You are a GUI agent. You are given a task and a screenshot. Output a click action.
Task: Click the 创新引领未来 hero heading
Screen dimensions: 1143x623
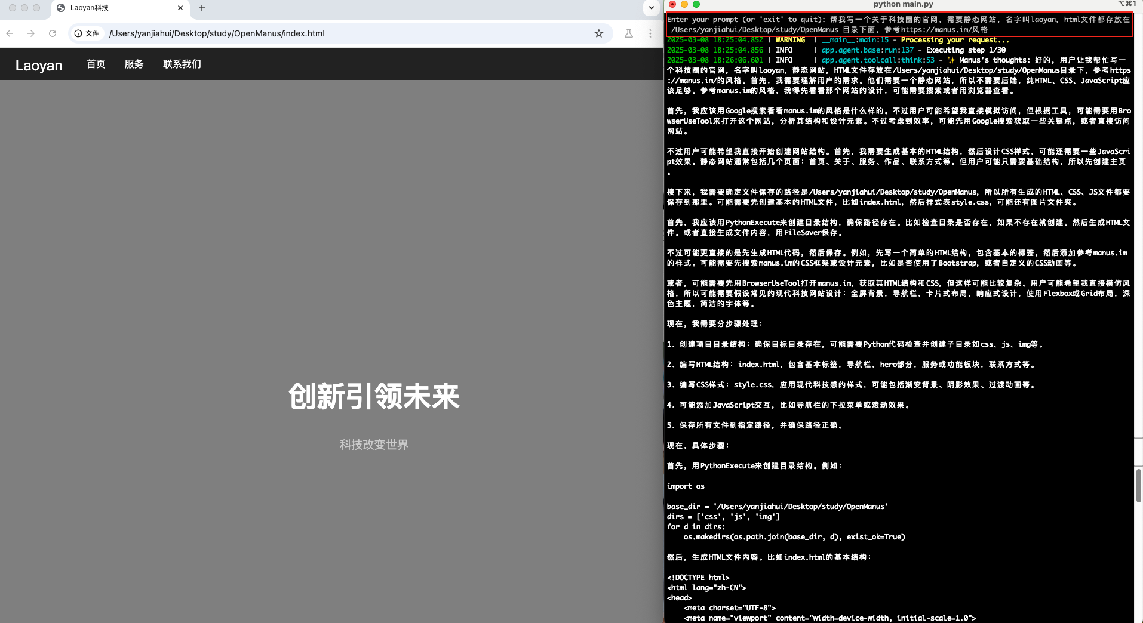[x=374, y=396]
